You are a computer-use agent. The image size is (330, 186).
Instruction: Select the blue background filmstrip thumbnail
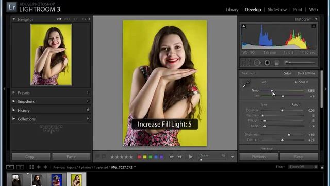pos(57,180)
